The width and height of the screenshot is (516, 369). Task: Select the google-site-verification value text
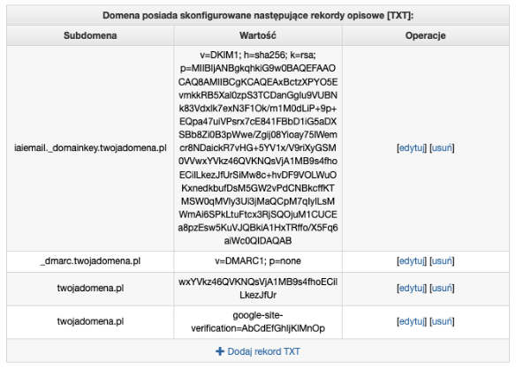coord(258,321)
